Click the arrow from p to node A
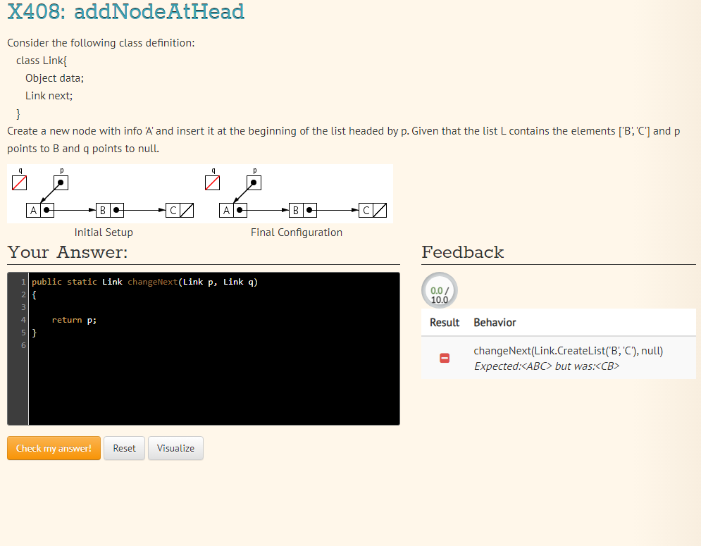This screenshot has width=701, height=546. pyautogui.click(x=49, y=197)
